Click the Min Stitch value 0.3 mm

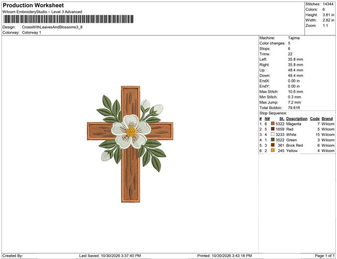294,97
